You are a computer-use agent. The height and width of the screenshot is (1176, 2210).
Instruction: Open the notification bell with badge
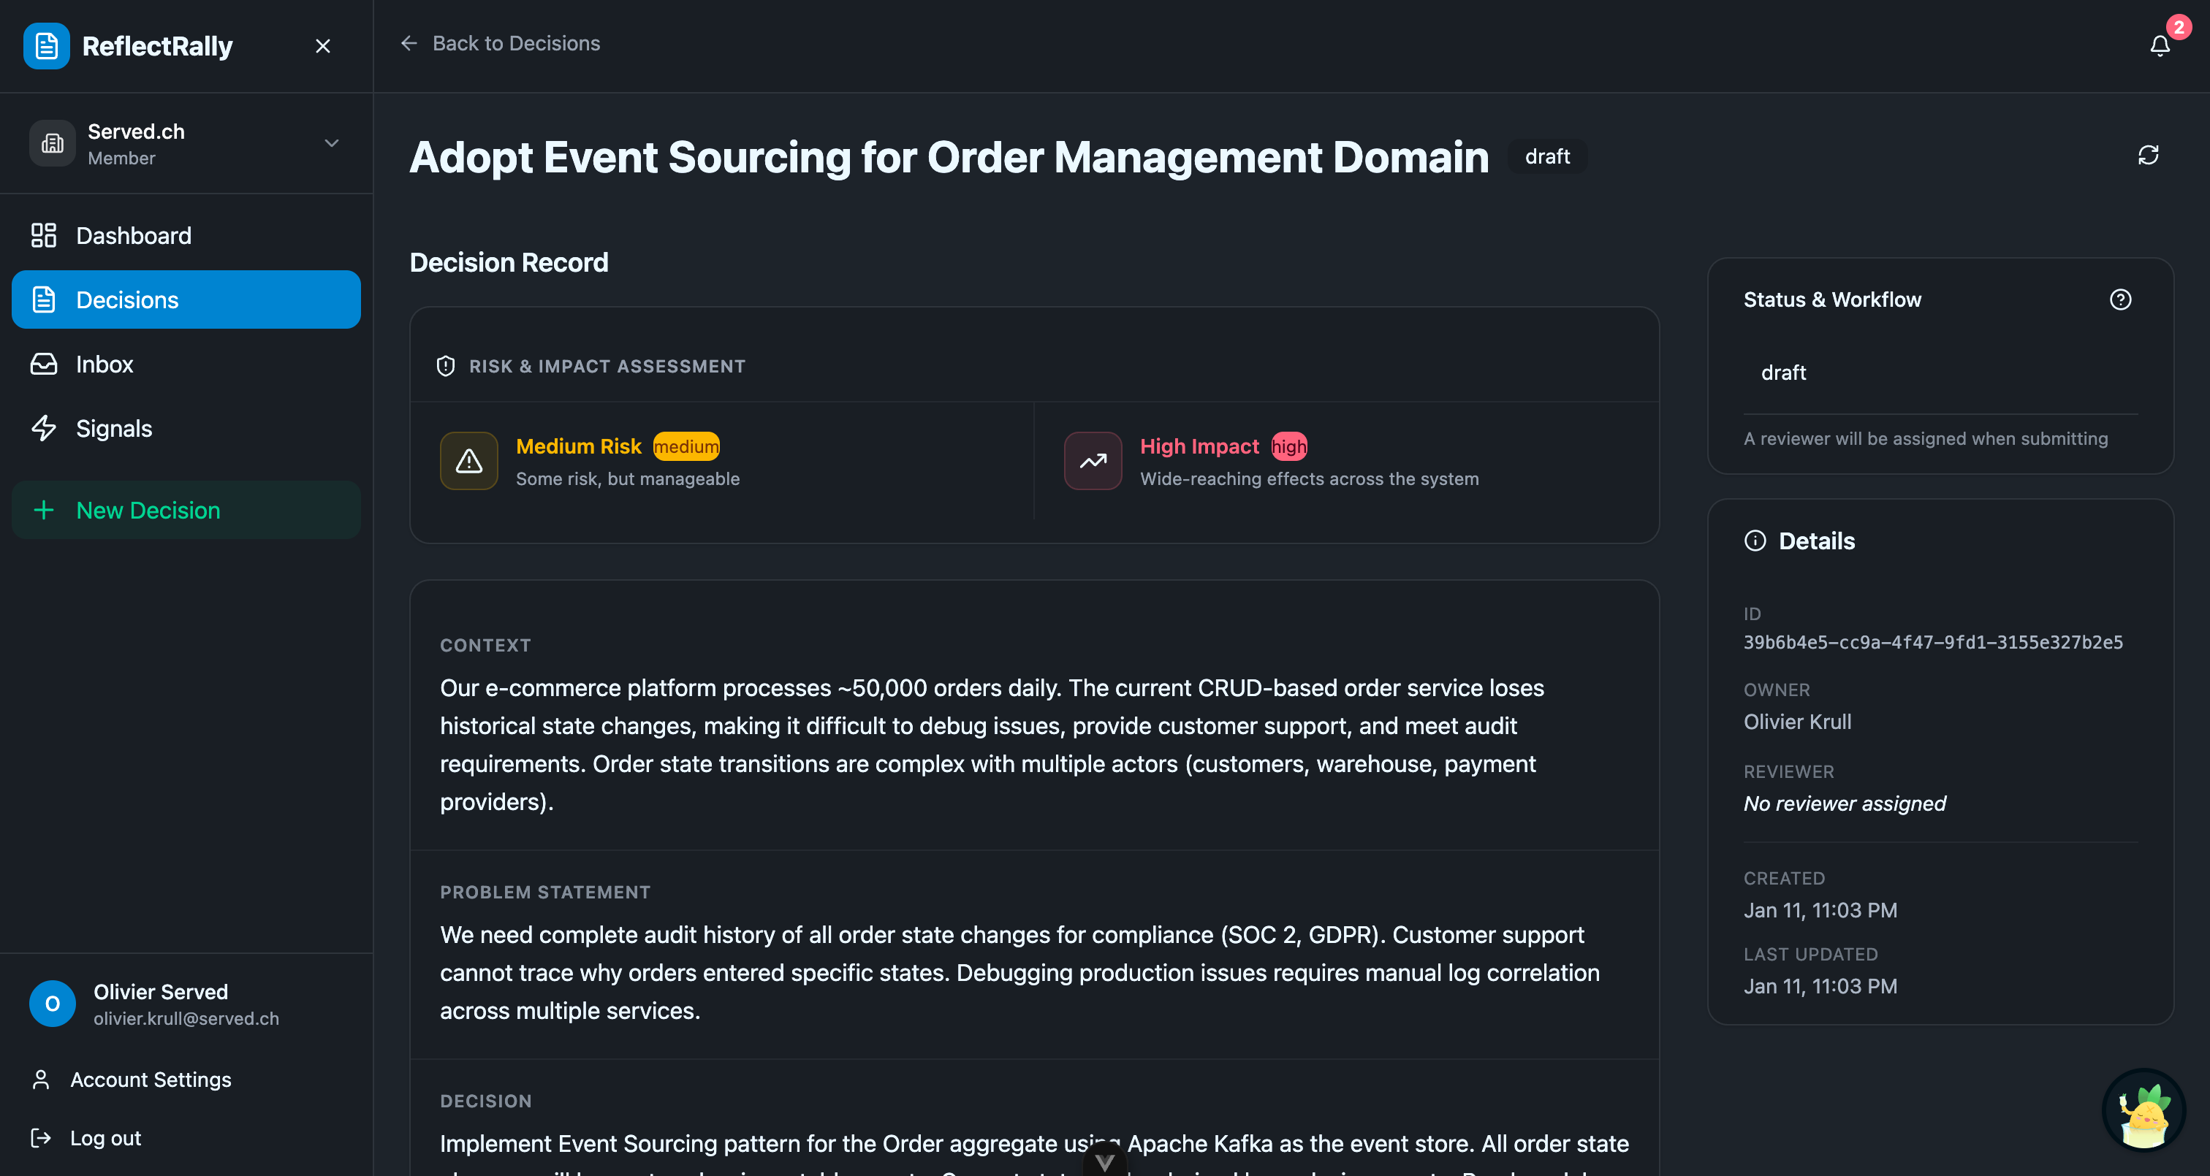[x=2159, y=45]
